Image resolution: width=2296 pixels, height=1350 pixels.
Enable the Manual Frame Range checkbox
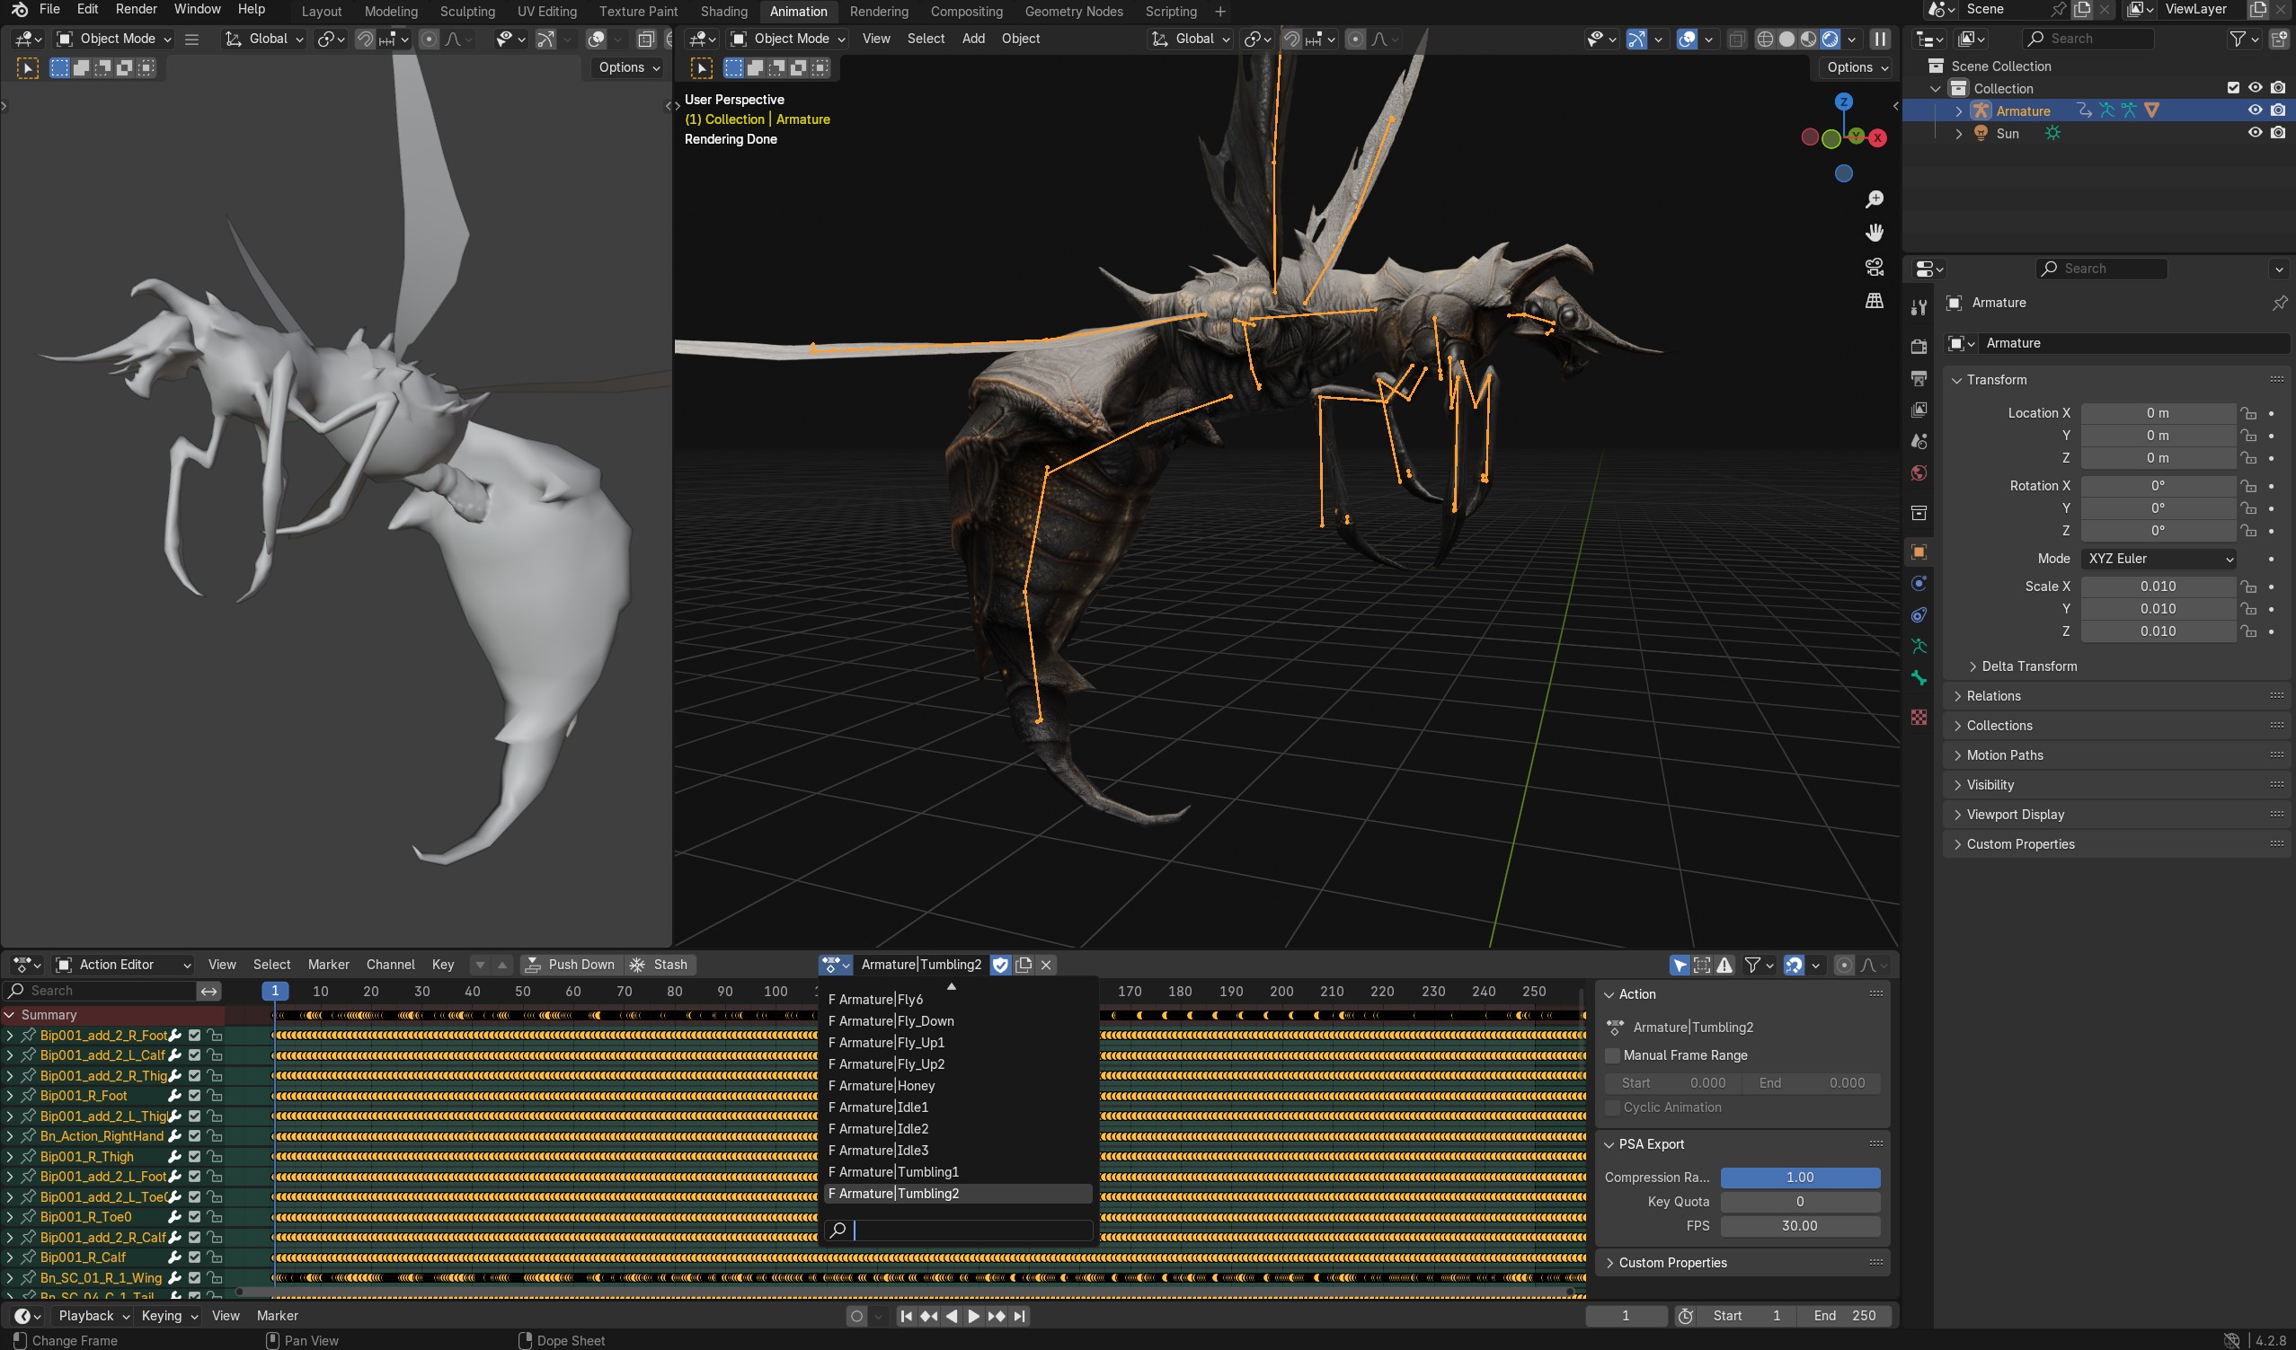click(x=1613, y=1054)
